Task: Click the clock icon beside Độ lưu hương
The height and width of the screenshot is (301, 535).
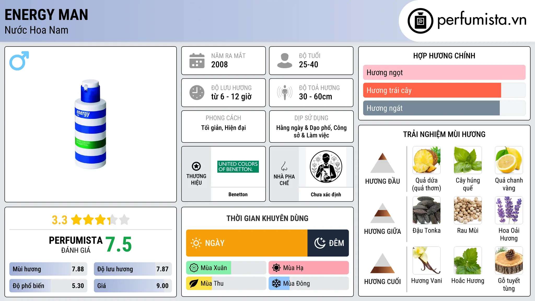Action: point(197,92)
